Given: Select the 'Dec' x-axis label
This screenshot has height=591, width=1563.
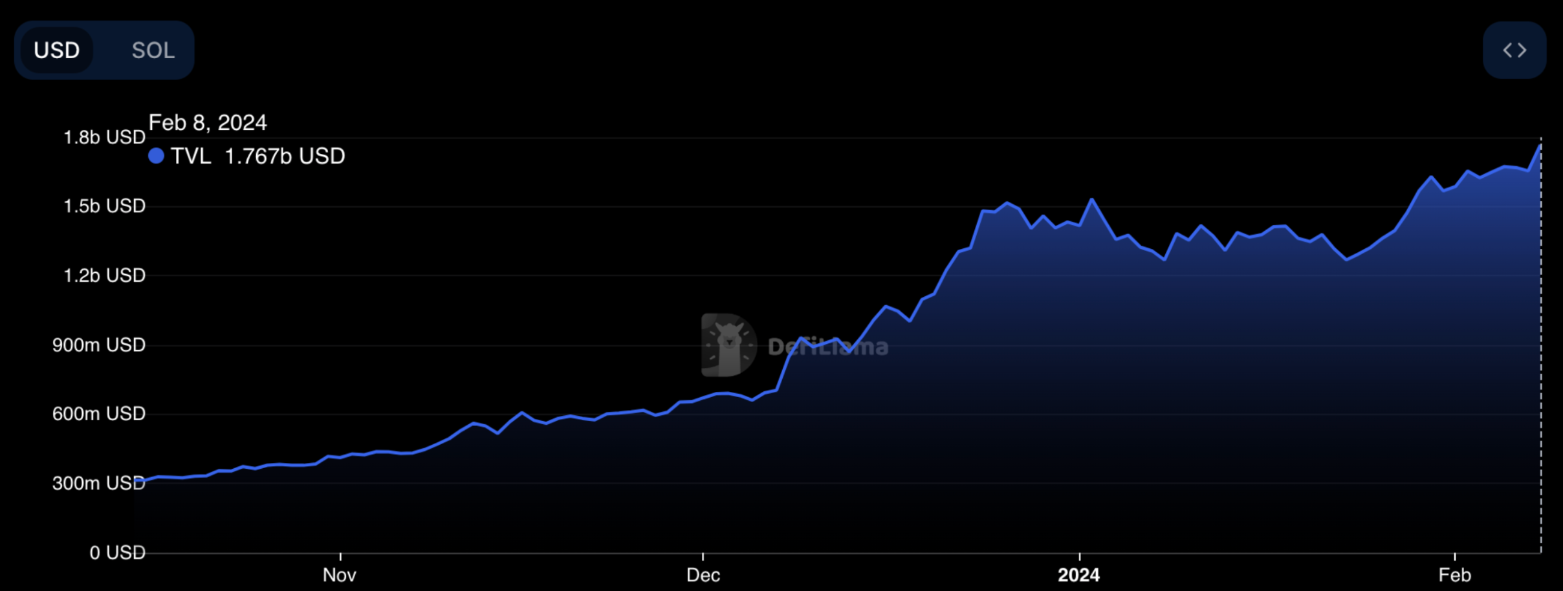Looking at the screenshot, I should tap(703, 575).
